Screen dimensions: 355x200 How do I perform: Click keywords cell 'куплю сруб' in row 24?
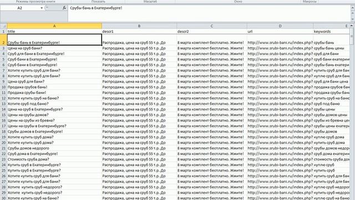(x=332, y=165)
